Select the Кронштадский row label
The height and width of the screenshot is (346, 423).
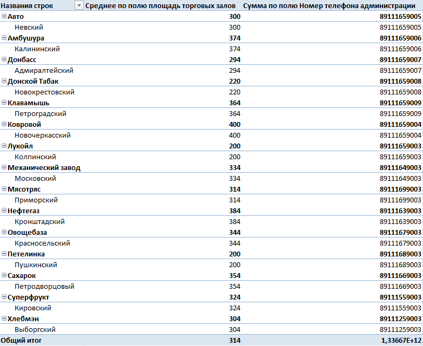[x=39, y=221]
